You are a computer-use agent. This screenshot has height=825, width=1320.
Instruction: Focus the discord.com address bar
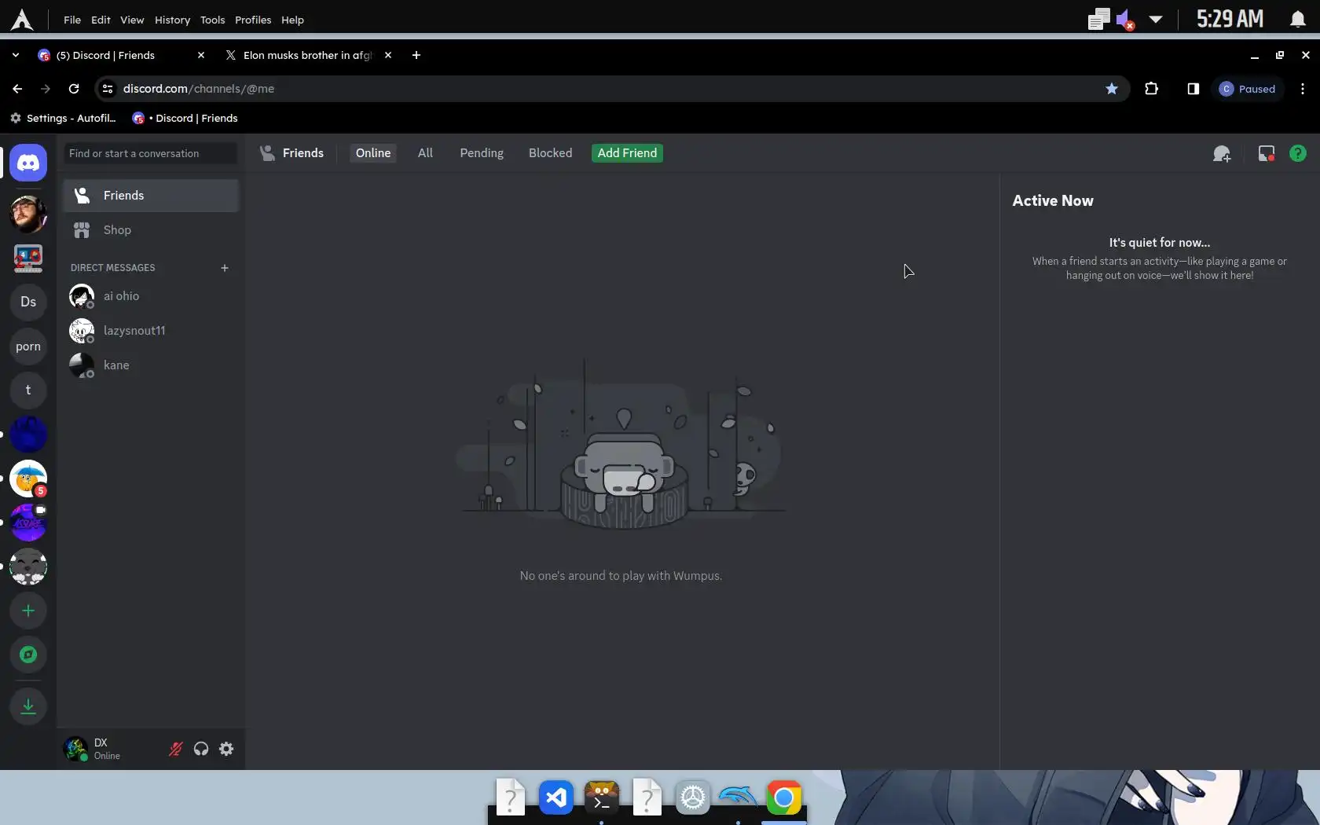[613, 89]
